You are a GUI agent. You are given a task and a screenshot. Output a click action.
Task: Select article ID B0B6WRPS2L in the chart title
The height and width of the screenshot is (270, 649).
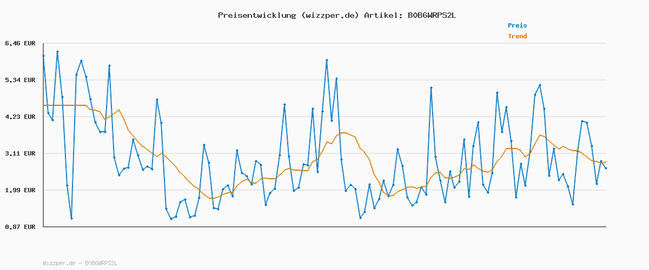point(430,15)
